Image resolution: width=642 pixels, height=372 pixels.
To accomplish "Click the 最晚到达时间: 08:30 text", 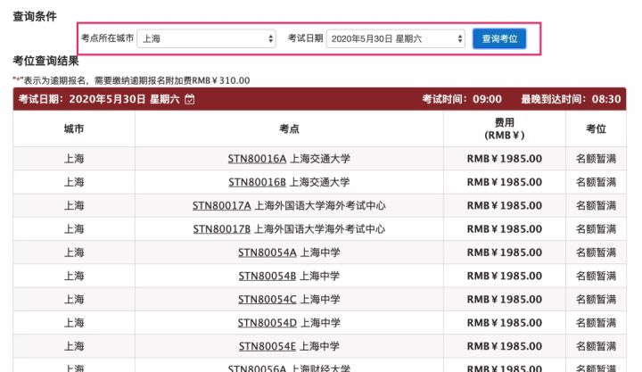I will pyautogui.click(x=571, y=99).
